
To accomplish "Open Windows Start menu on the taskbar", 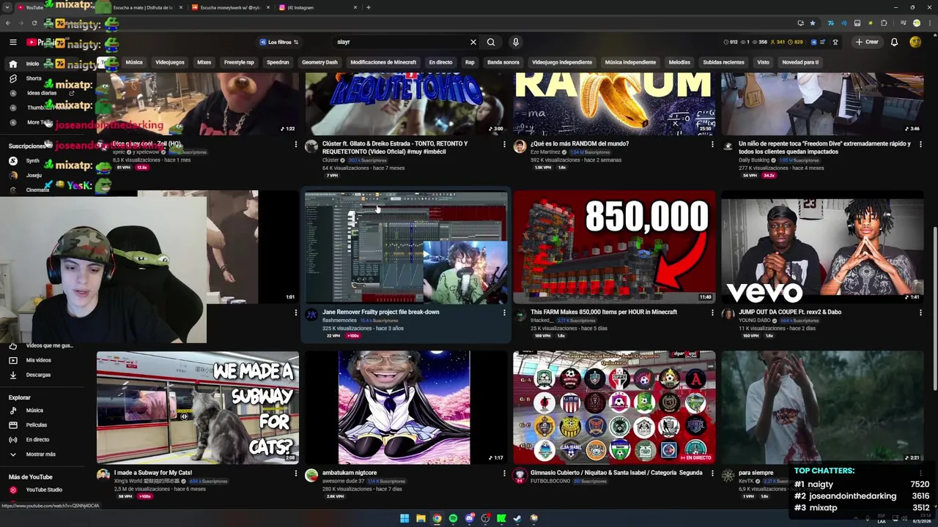I will click(x=405, y=519).
